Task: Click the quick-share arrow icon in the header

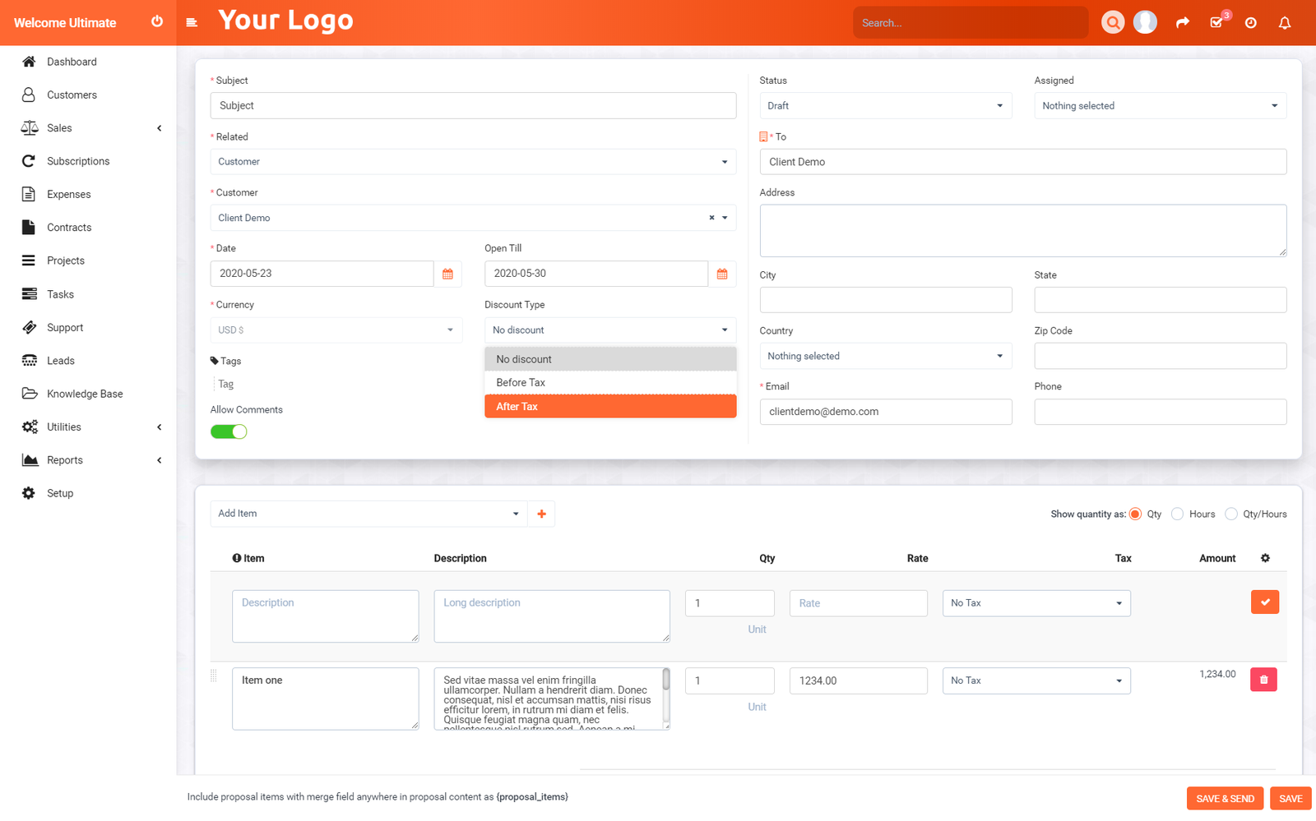Action: click(1183, 22)
